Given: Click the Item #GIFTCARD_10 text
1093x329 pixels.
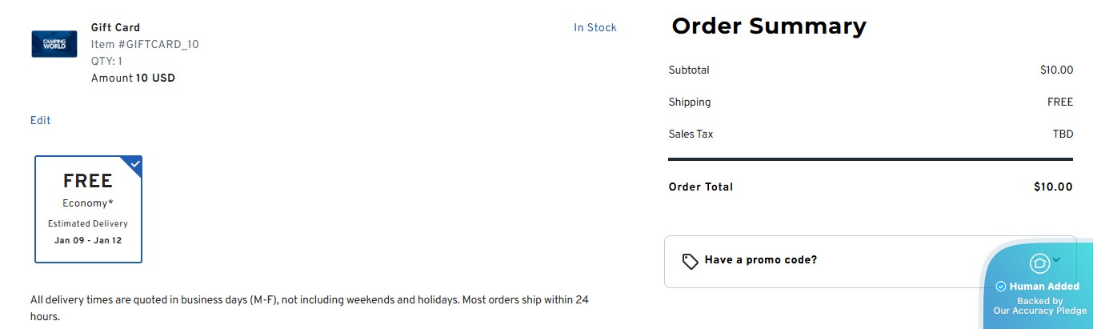Looking at the screenshot, I should click(x=145, y=45).
